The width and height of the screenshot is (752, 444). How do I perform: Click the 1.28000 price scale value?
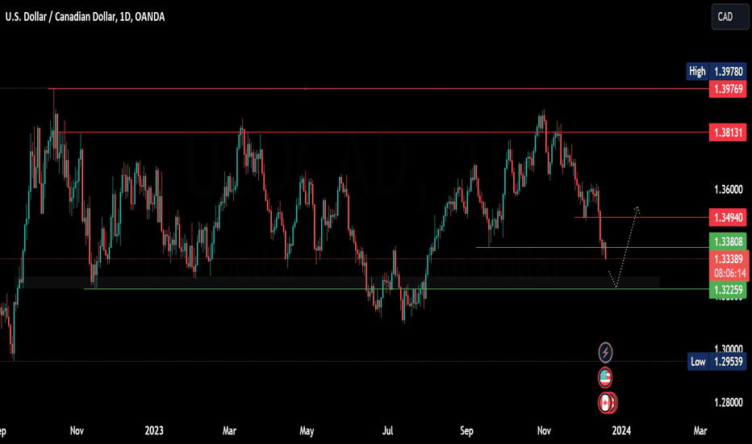(x=728, y=403)
